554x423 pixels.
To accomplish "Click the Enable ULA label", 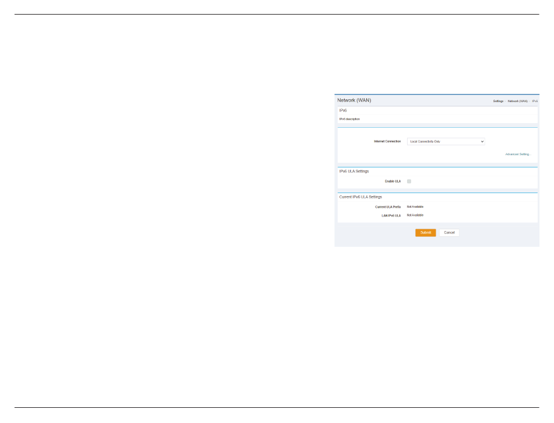I will click(x=392, y=181).
